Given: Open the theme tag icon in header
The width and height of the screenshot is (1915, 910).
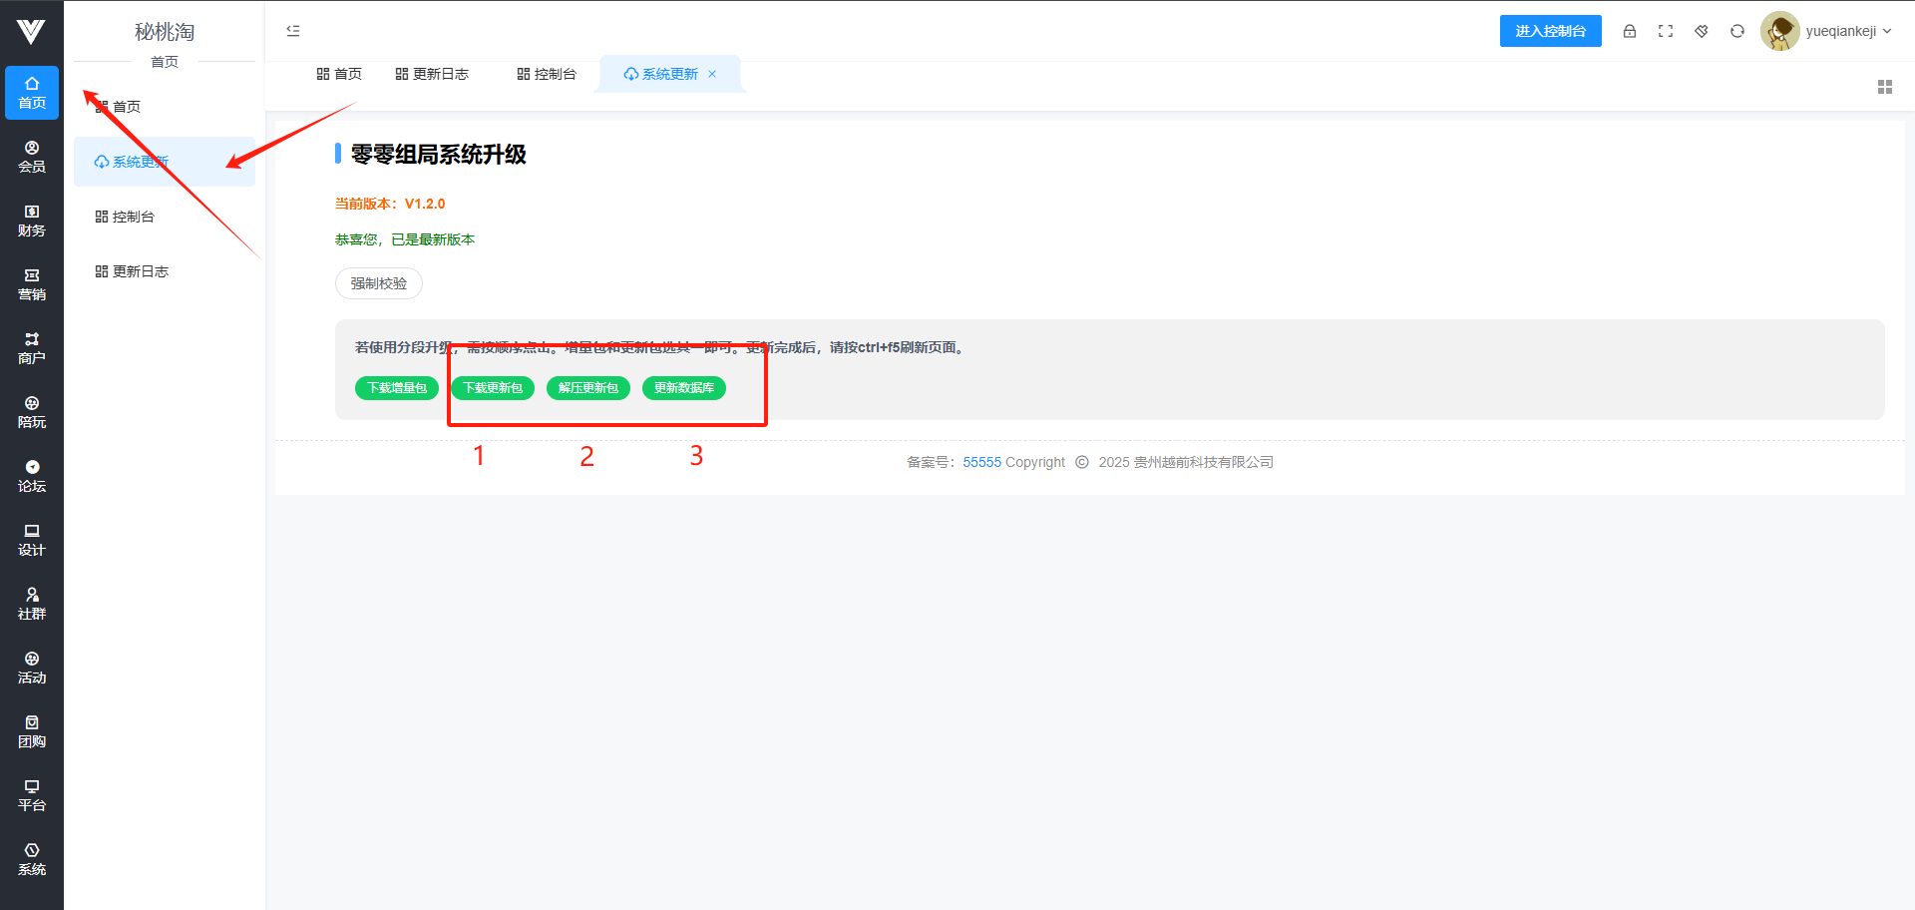Looking at the screenshot, I should point(1702,31).
